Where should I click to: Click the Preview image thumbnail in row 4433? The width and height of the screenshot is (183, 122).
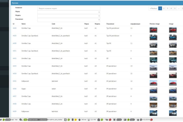153,68
